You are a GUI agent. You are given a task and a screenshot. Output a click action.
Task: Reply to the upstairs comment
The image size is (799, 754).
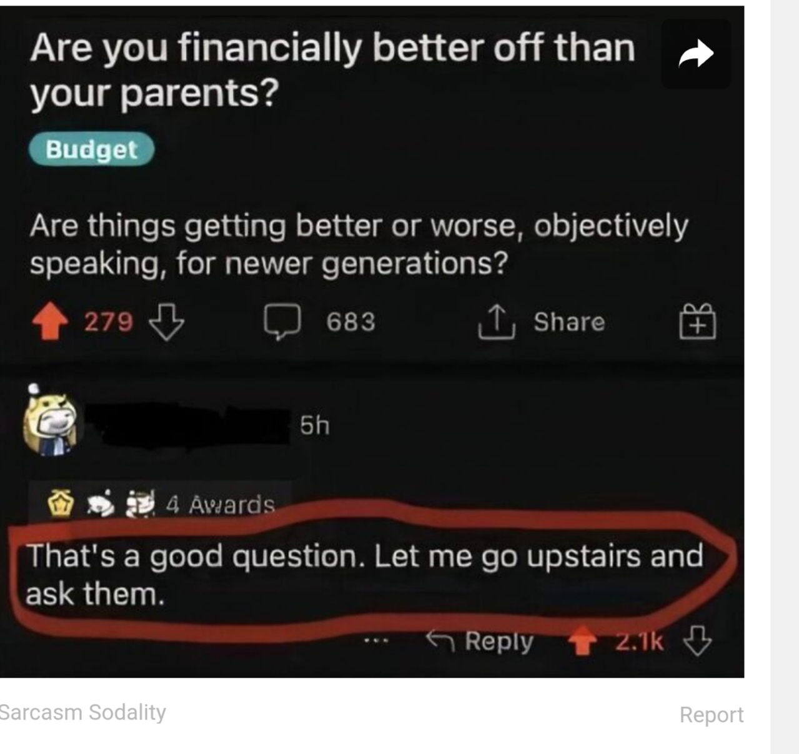point(480,642)
